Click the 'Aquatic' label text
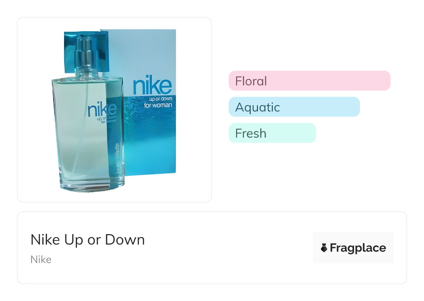The image size is (424, 301). tap(258, 107)
